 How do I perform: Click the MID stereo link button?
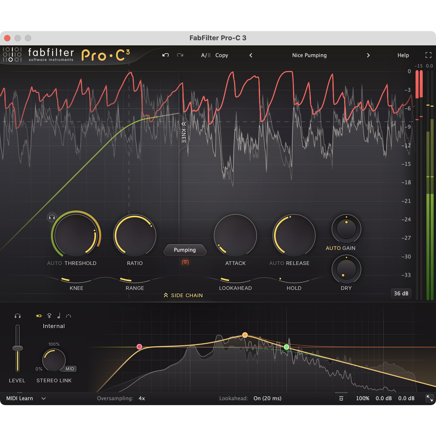70,369
